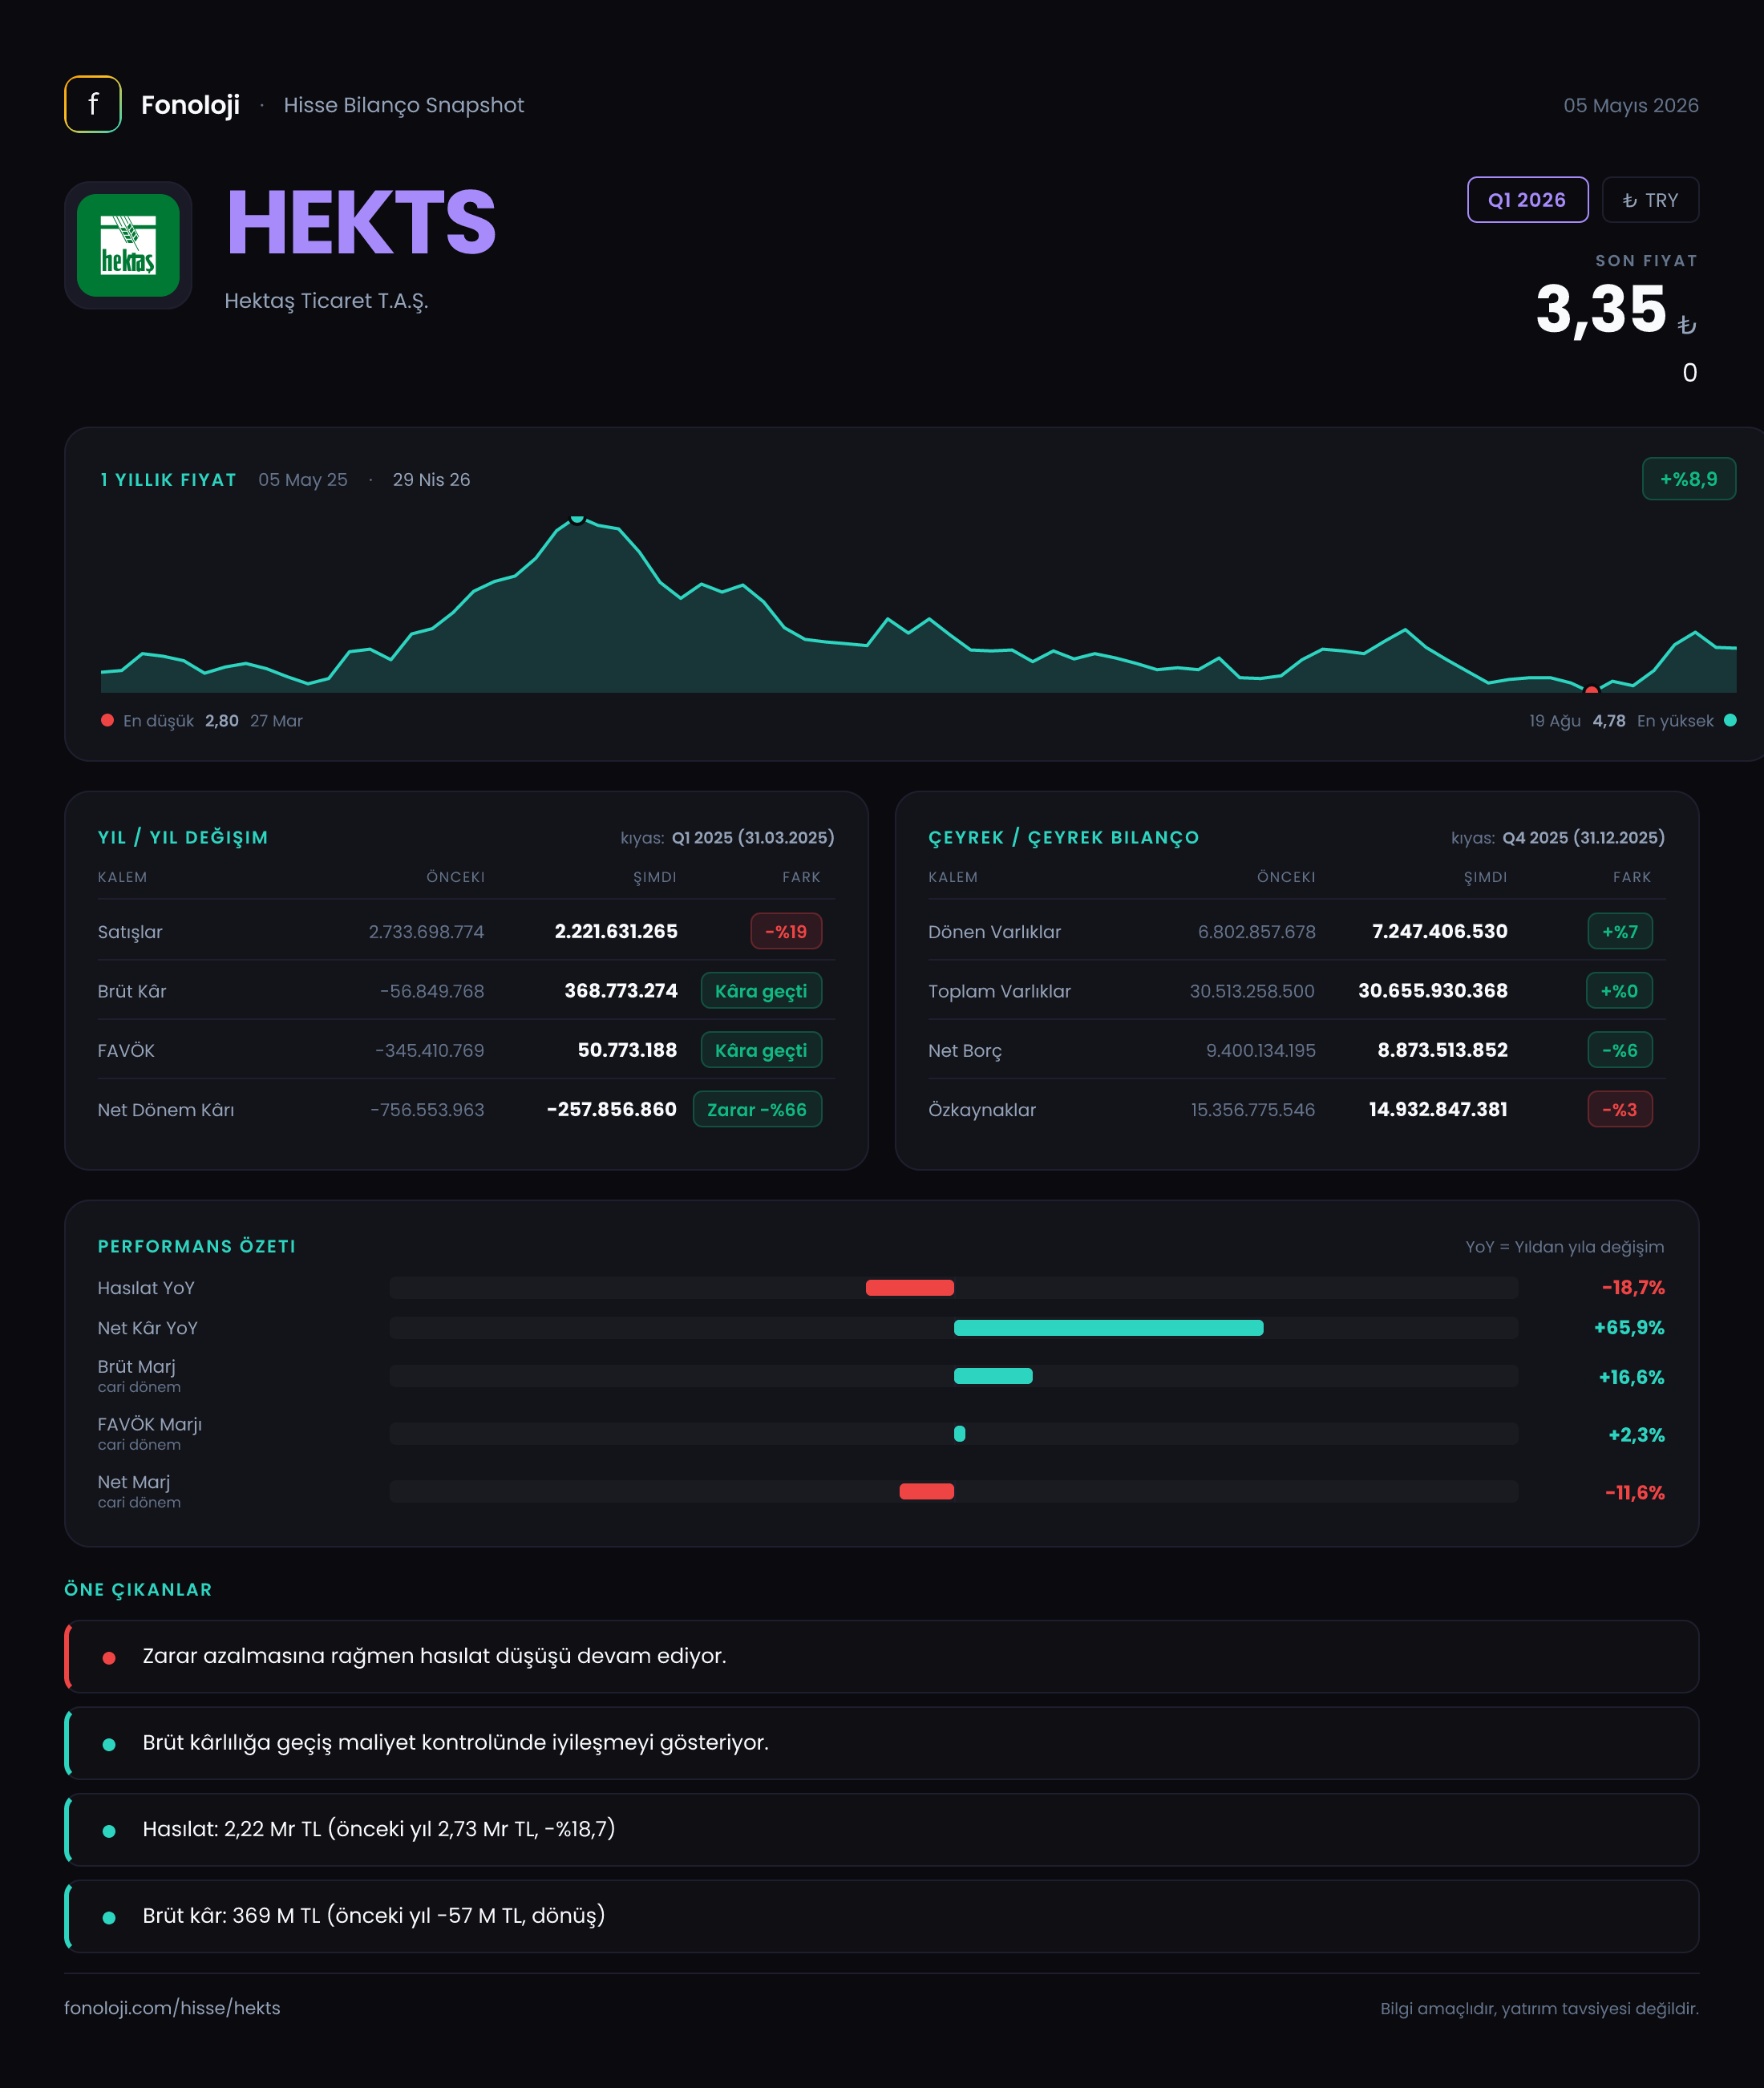The width and height of the screenshot is (1764, 2088).
Task: Click FAVÖK value 50.773.188
Action: 627,1050
